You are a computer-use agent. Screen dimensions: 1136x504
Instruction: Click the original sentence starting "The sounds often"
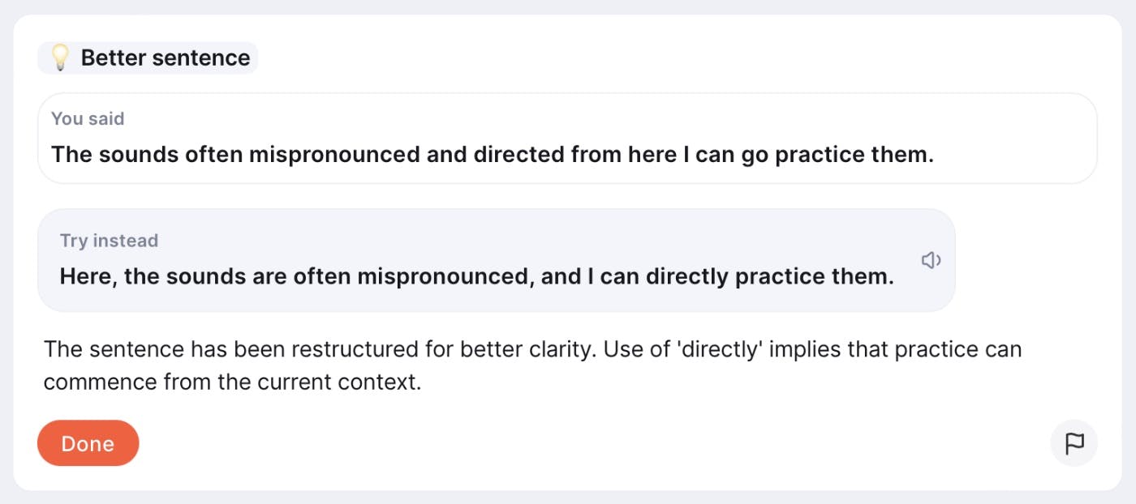pos(492,154)
